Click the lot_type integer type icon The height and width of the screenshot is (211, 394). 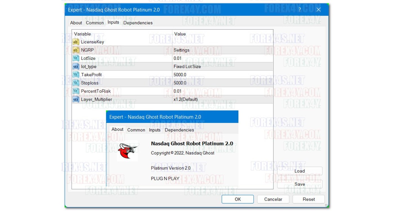[x=76, y=67]
